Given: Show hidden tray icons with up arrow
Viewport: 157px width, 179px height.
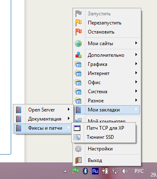Looking at the screenshot, I should coord(65,172).
